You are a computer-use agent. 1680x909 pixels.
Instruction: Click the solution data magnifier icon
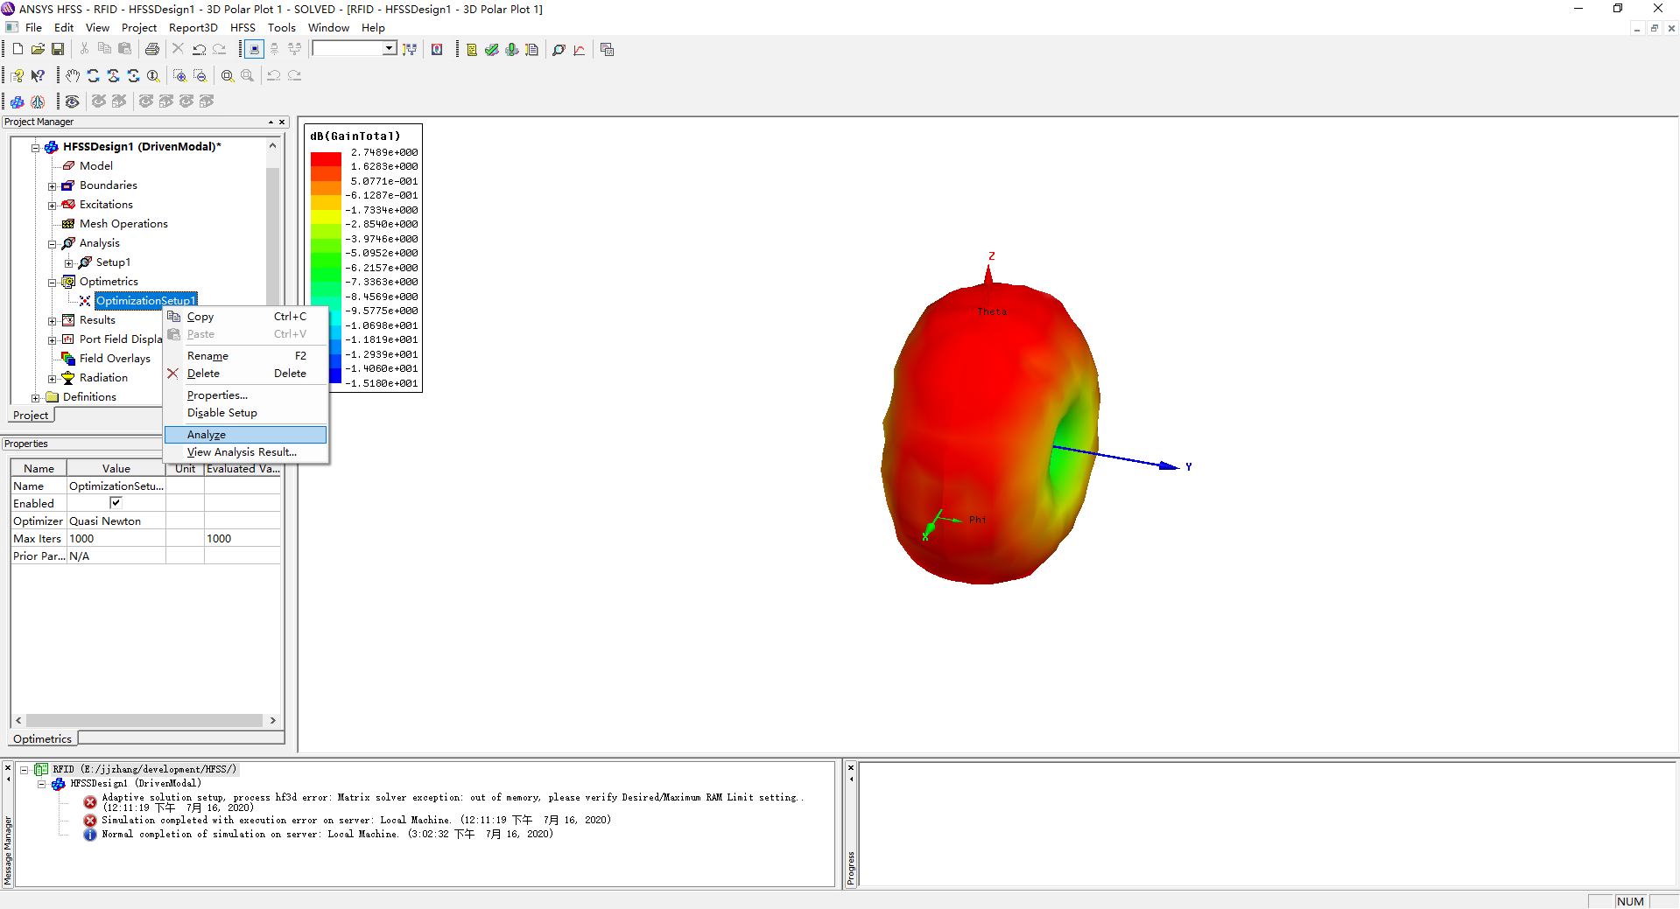(x=559, y=50)
